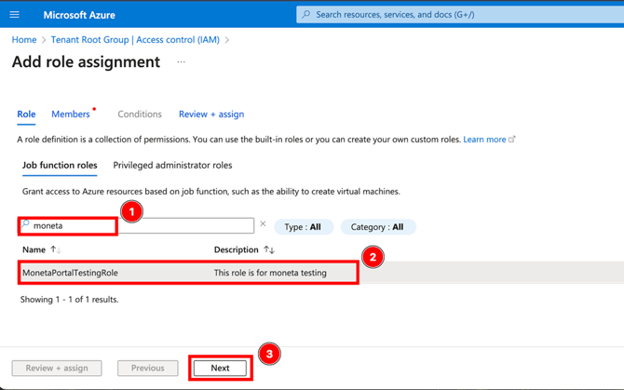This screenshot has height=390, width=624.
Task: Open the Azure portal hamburger menu
Action: (x=15, y=15)
